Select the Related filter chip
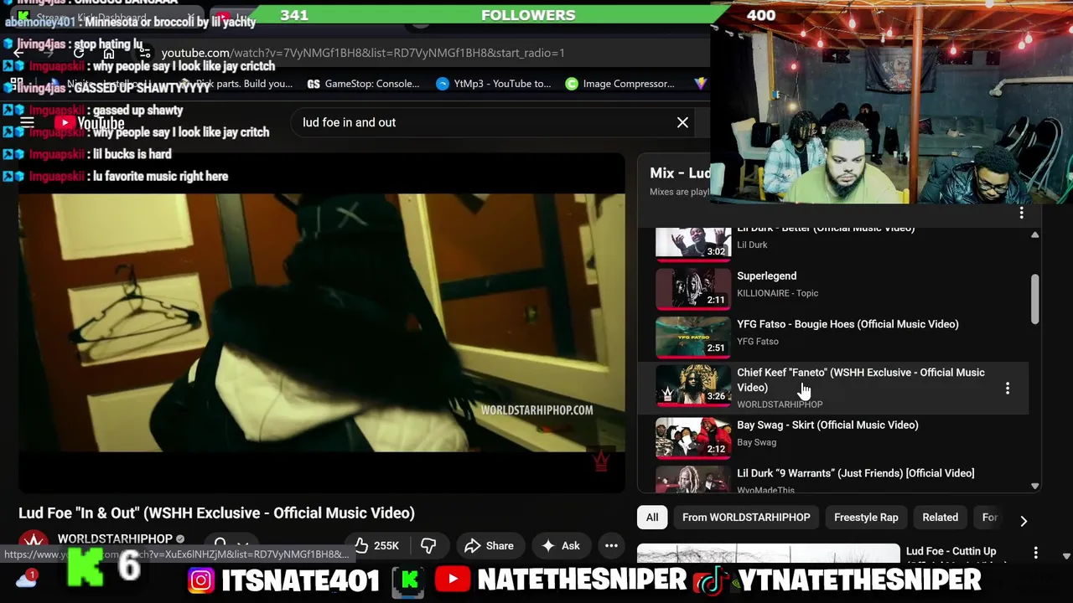This screenshot has width=1073, height=603. point(940,518)
